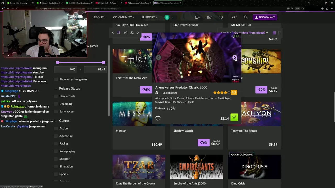
Task: Switch to EL EXCEL tab
Action: click(x=79, y=3)
